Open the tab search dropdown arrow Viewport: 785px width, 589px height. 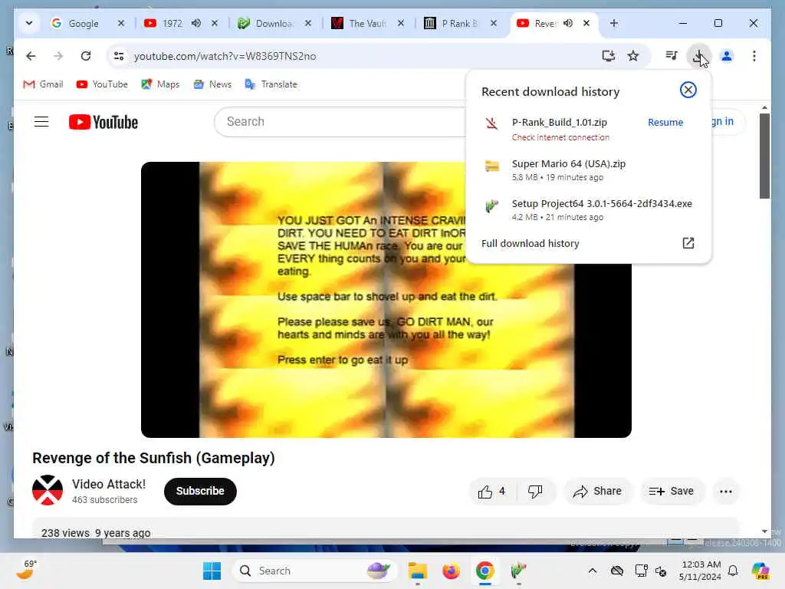click(x=29, y=23)
